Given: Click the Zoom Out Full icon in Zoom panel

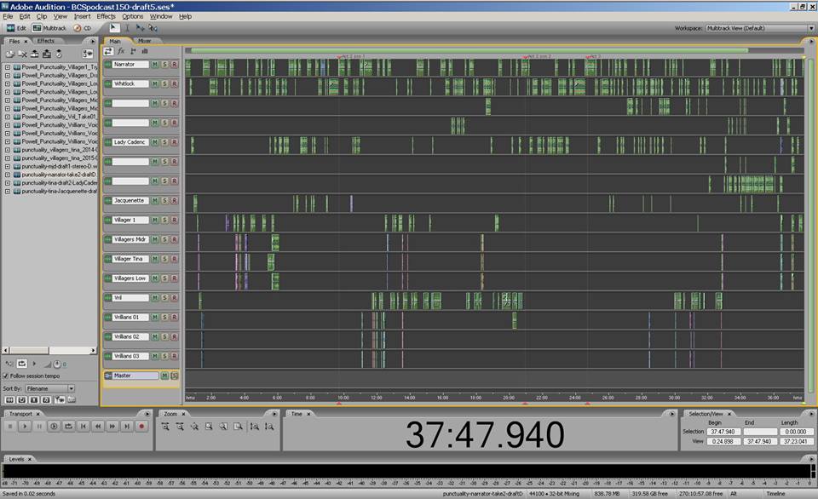Looking at the screenshot, I should click(195, 426).
